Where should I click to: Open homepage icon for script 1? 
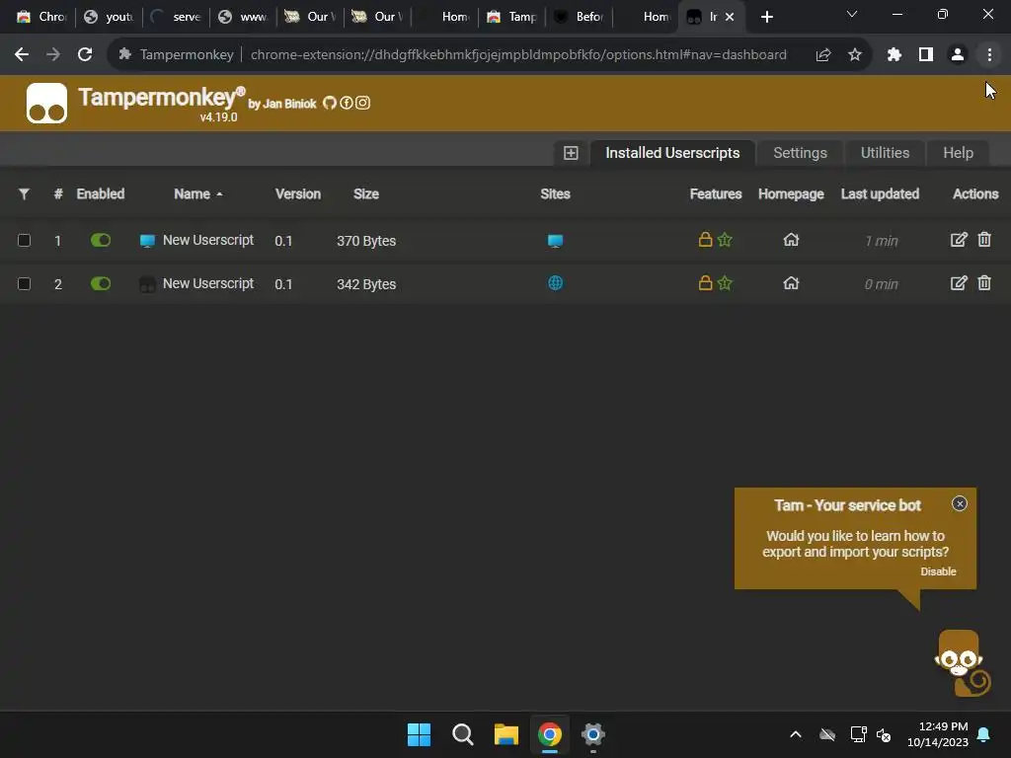[791, 240]
